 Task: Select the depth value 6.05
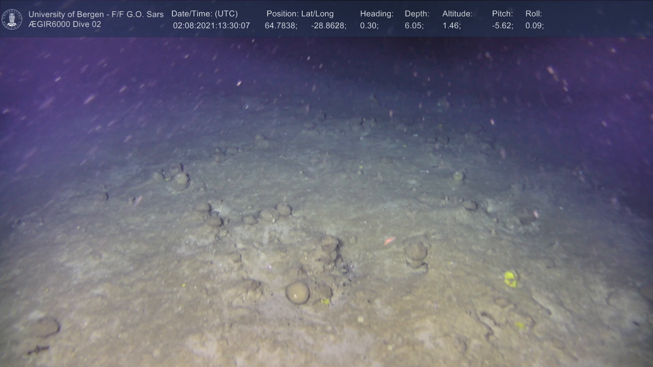click(x=414, y=26)
